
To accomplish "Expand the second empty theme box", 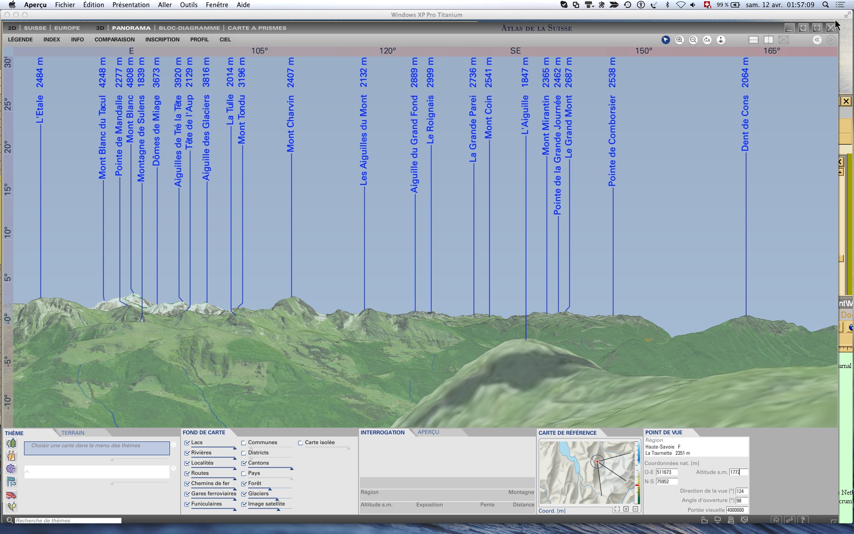I will pyautogui.click(x=97, y=472).
